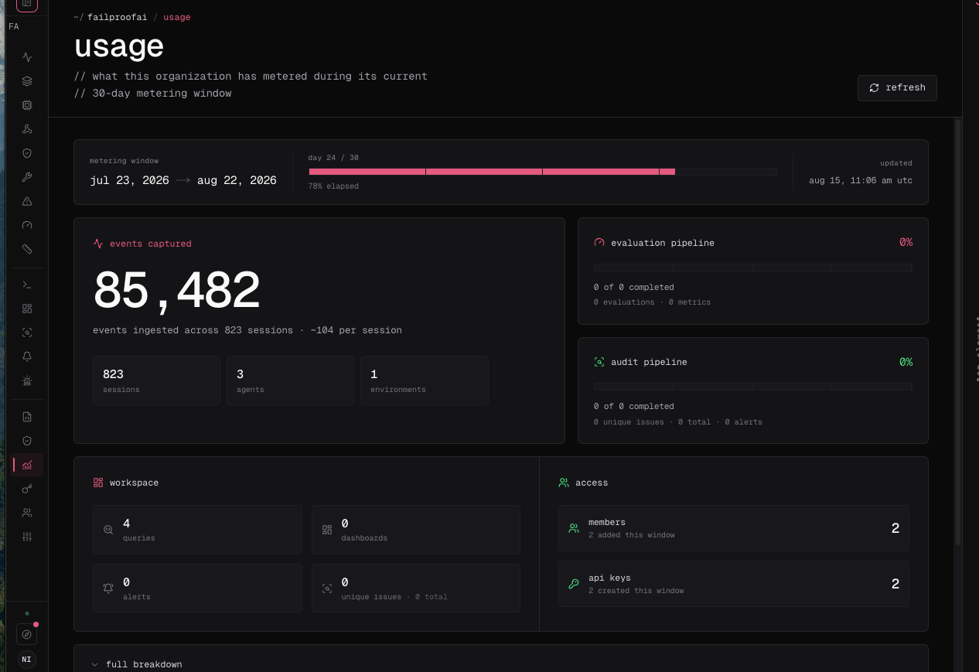Open the api keys access row

(x=733, y=584)
